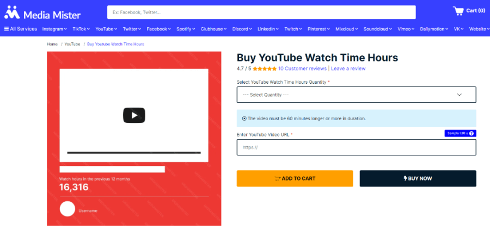Expand the YouTube services dropdown

pos(106,29)
